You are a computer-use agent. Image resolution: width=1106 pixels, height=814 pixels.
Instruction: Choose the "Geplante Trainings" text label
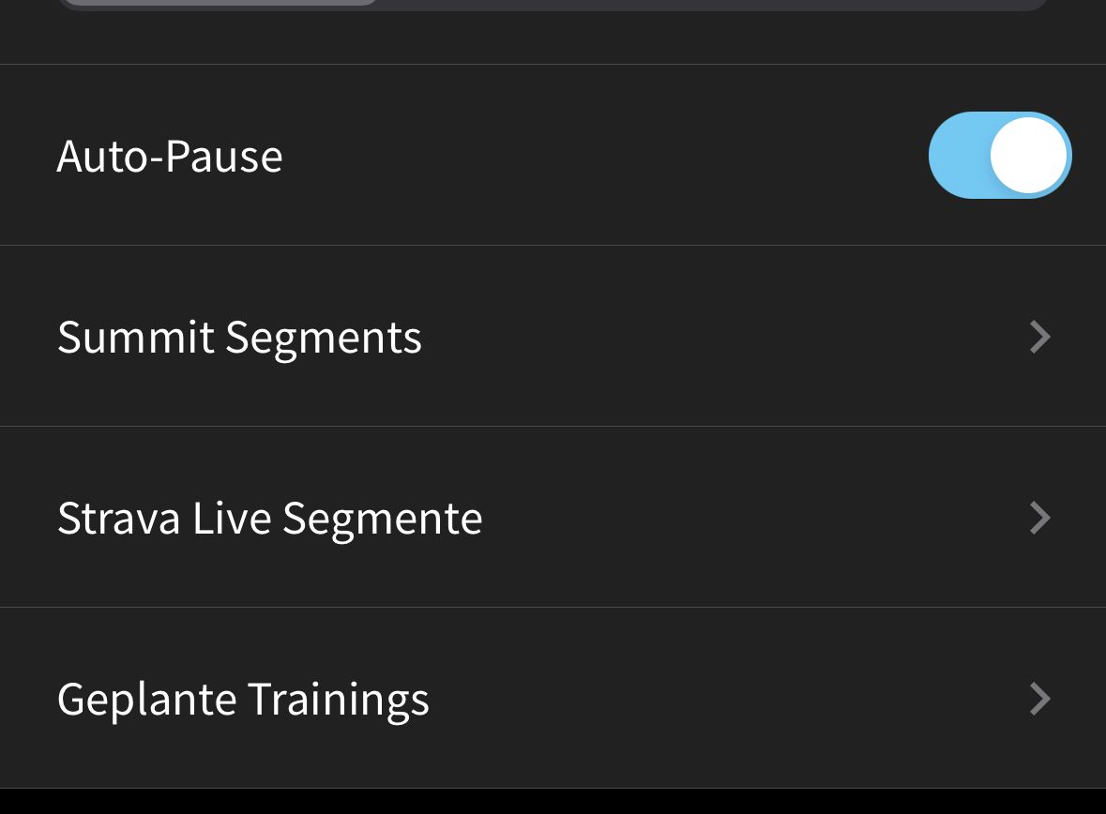[243, 700]
